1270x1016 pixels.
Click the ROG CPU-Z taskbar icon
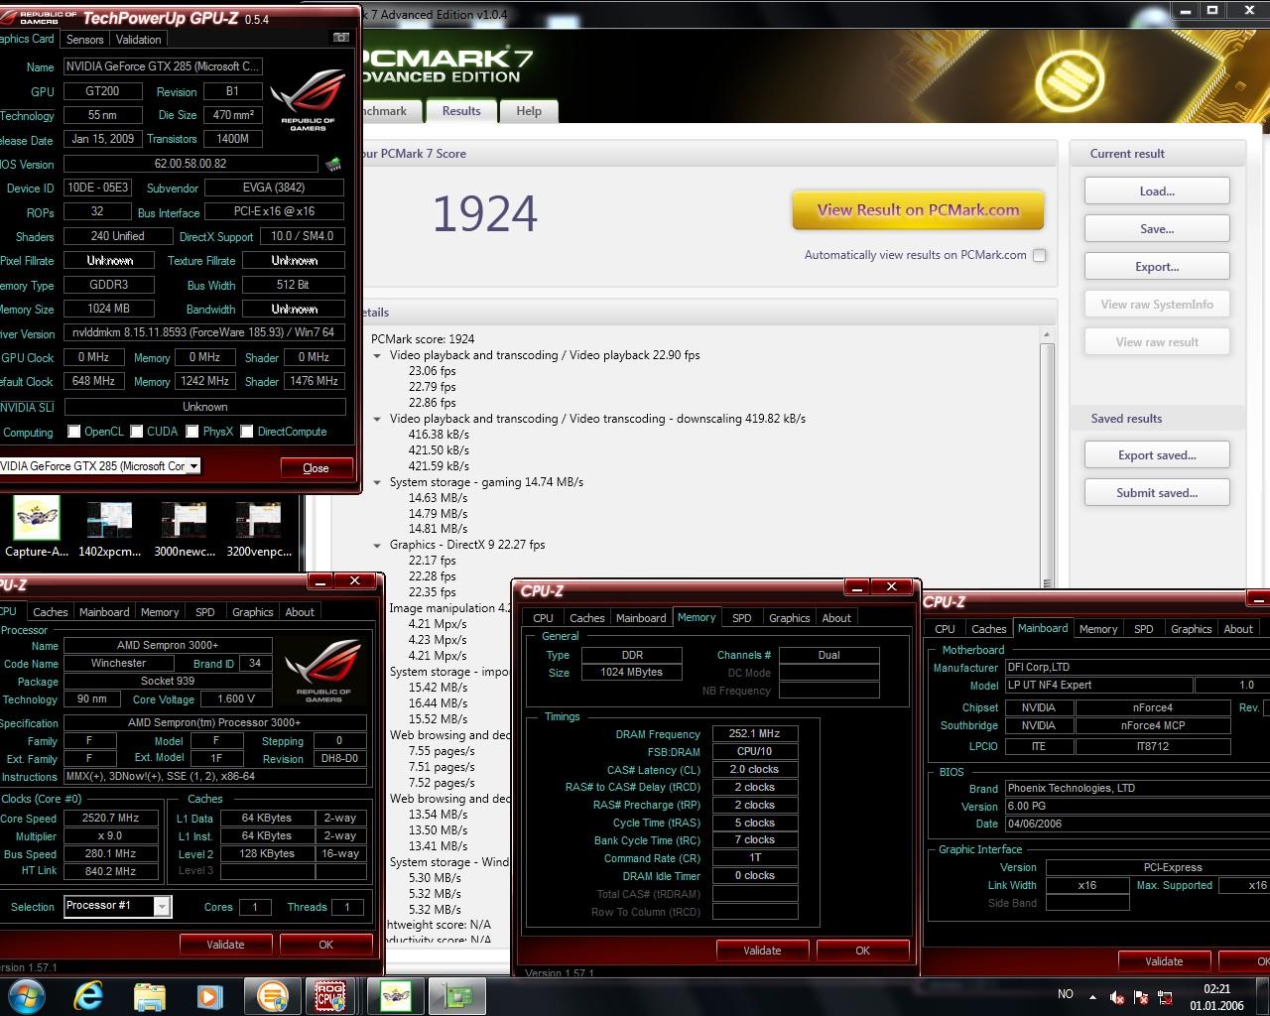pyautogui.click(x=330, y=995)
